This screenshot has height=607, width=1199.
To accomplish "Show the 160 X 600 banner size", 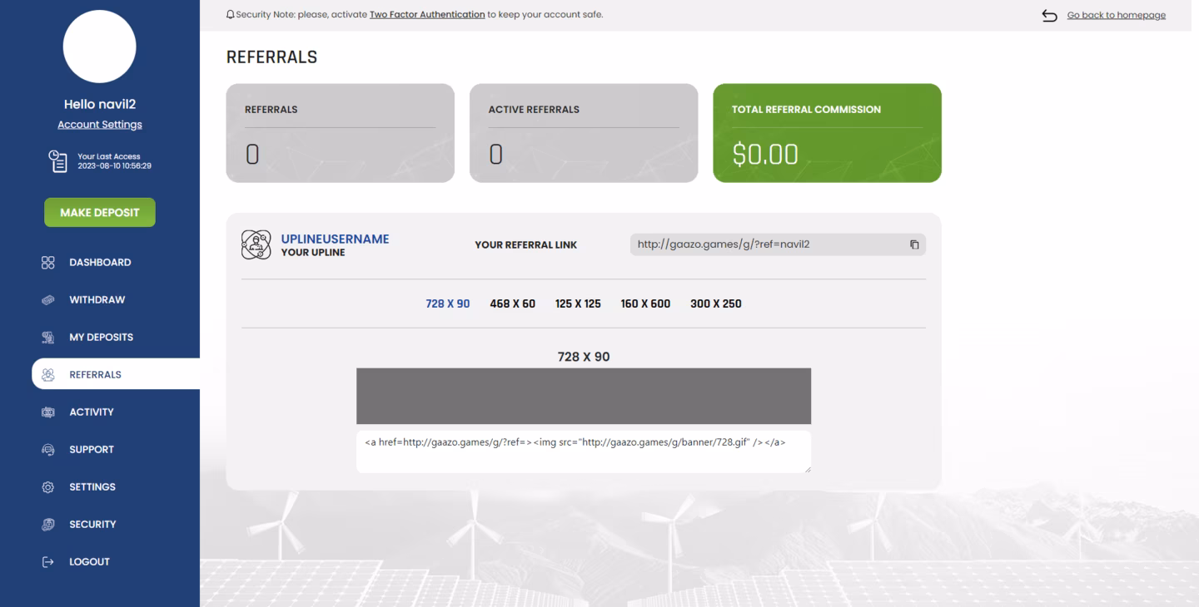I will (645, 303).
